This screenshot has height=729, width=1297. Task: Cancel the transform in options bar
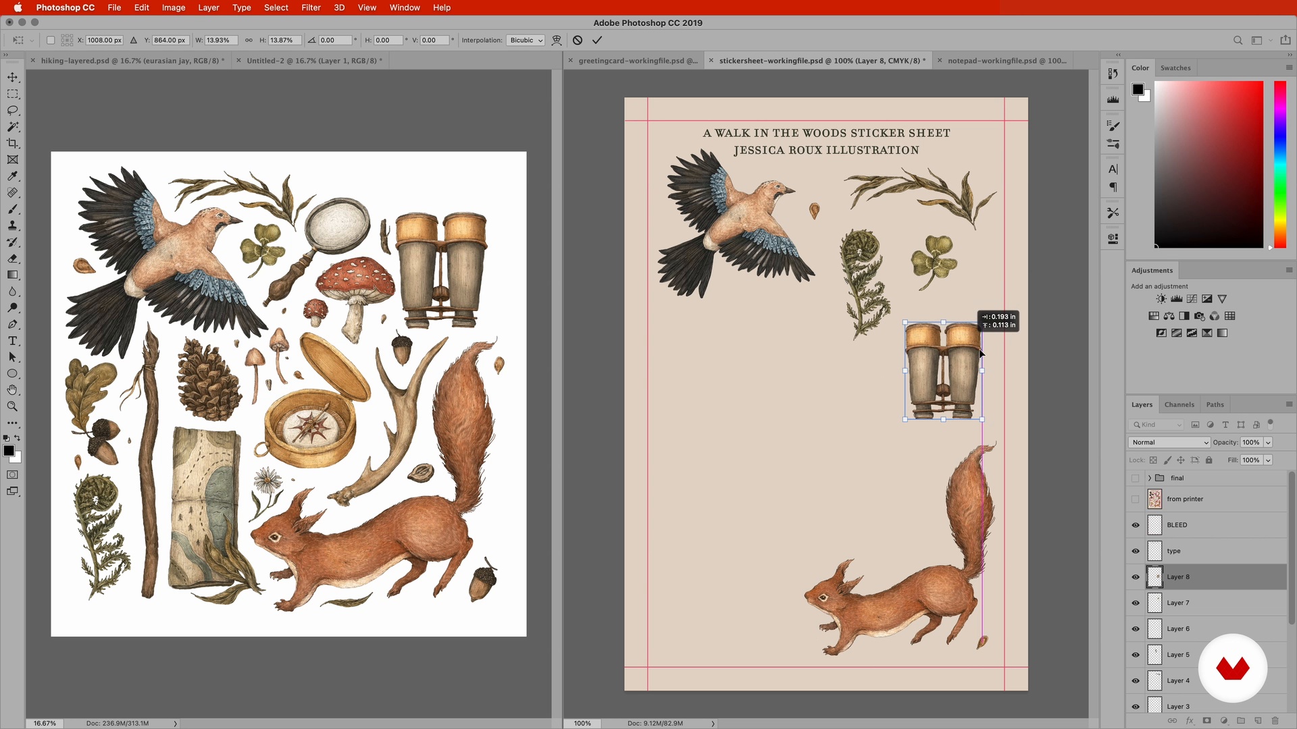[x=578, y=40]
